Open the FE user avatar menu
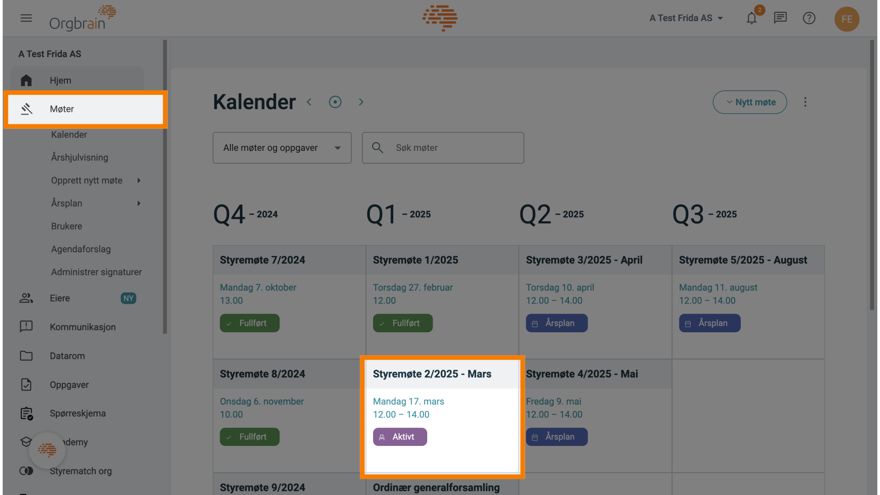Image resolution: width=880 pixels, height=495 pixels. point(847,19)
